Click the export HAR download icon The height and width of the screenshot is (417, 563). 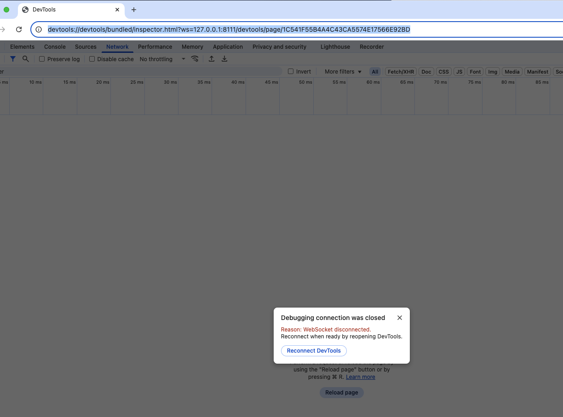pyautogui.click(x=224, y=59)
